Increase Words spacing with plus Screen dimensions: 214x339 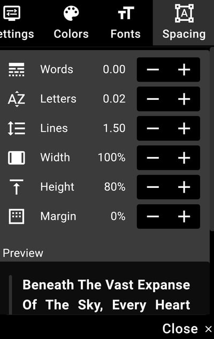pos(184,69)
